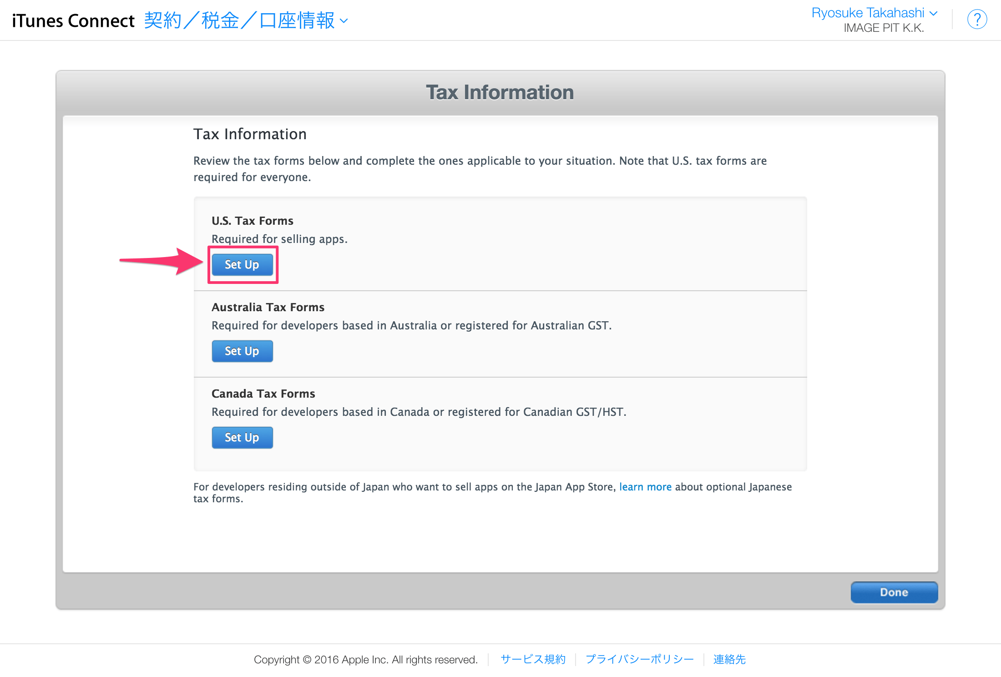The width and height of the screenshot is (1001, 677).
Task: Click the help question mark icon
Action: (977, 20)
